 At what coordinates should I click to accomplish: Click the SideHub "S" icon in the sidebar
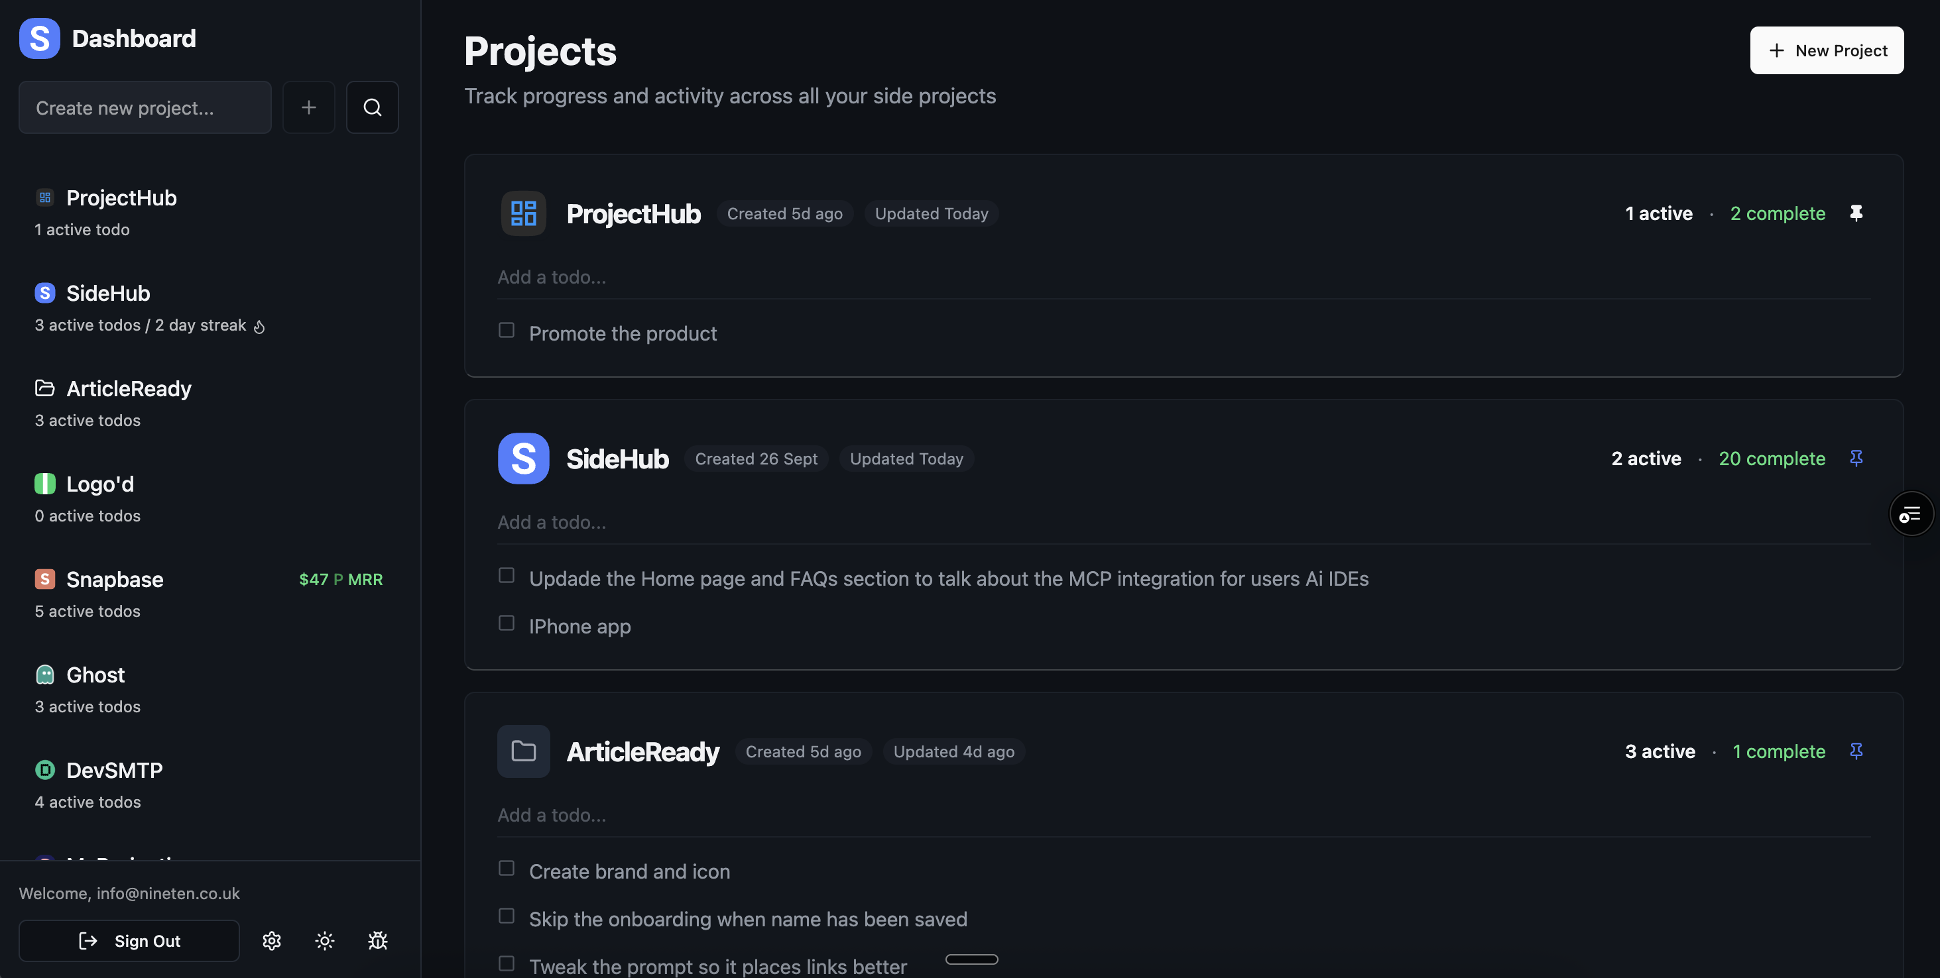tap(44, 293)
